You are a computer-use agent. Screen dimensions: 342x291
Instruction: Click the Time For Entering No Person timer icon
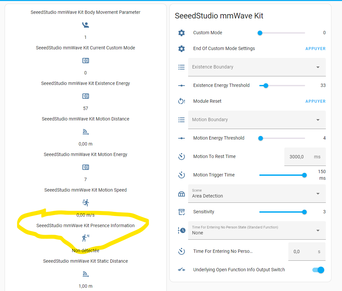coord(182,251)
